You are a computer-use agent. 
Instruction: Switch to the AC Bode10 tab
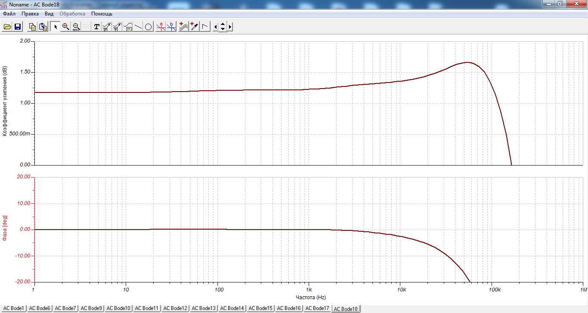(118, 308)
